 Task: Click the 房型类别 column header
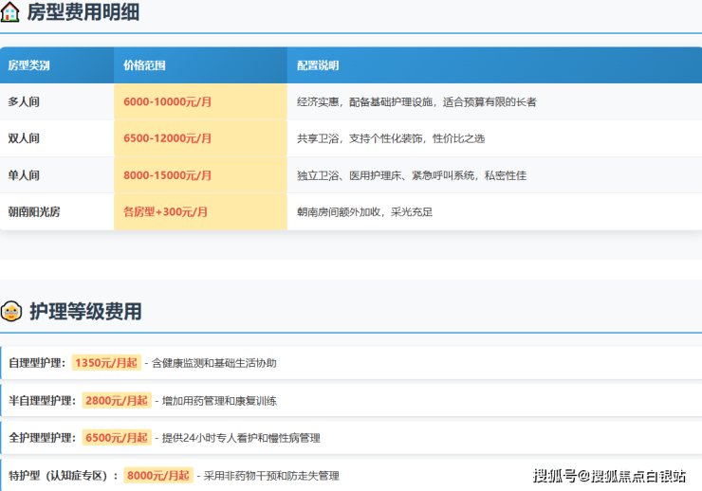click(x=29, y=65)
